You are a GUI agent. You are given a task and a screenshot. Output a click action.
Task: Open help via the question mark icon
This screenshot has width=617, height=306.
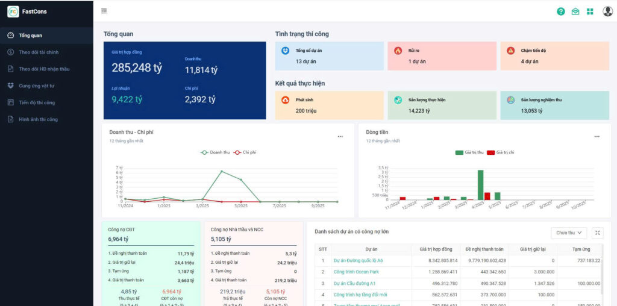pos(561,11)
